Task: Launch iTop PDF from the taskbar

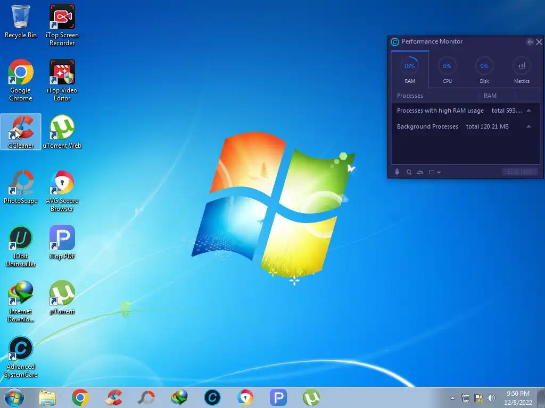Action: pyautogui.click(x=278, y=397)
